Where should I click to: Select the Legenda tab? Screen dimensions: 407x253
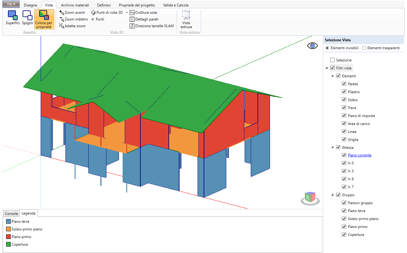(28, 213)
